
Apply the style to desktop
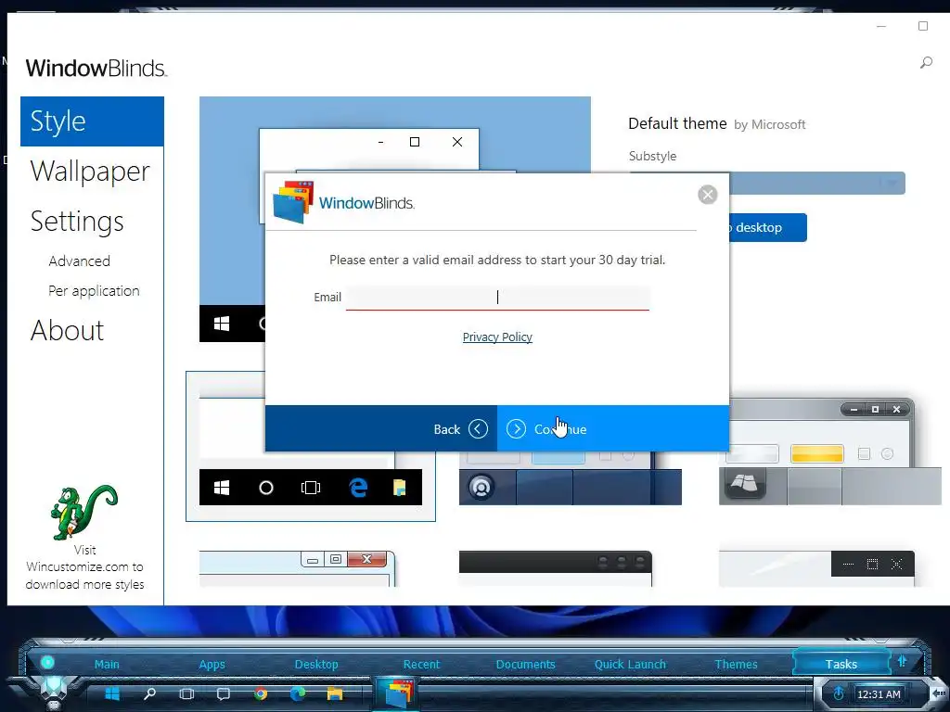[768, 228]
